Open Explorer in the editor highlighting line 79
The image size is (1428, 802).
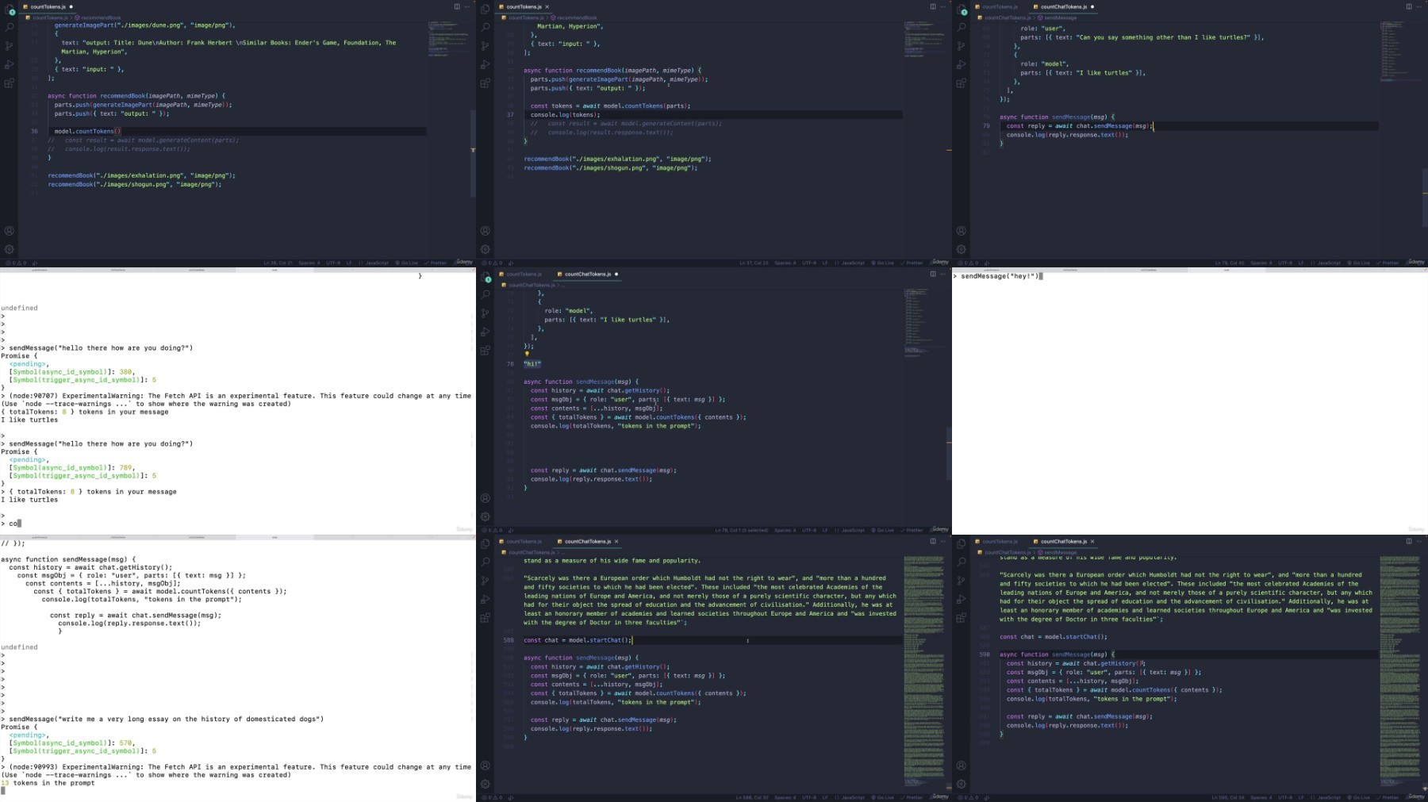click(x=962, y=9)
